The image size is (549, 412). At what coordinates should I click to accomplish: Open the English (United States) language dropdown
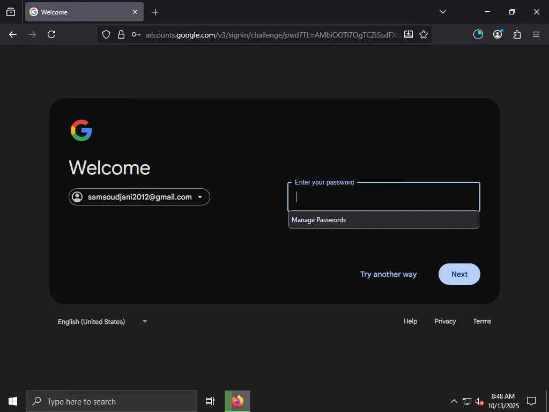[x=102, y=322]
